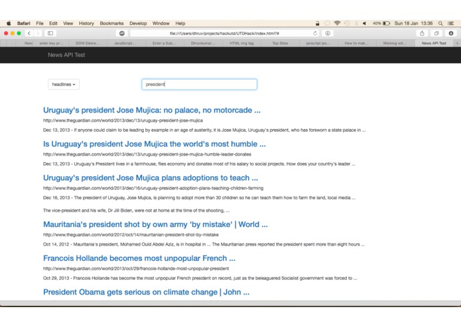Screen dimensions: 461x327
Task: Switch to the 'Dhruvkumar...' tab
Action: point(202,43)
